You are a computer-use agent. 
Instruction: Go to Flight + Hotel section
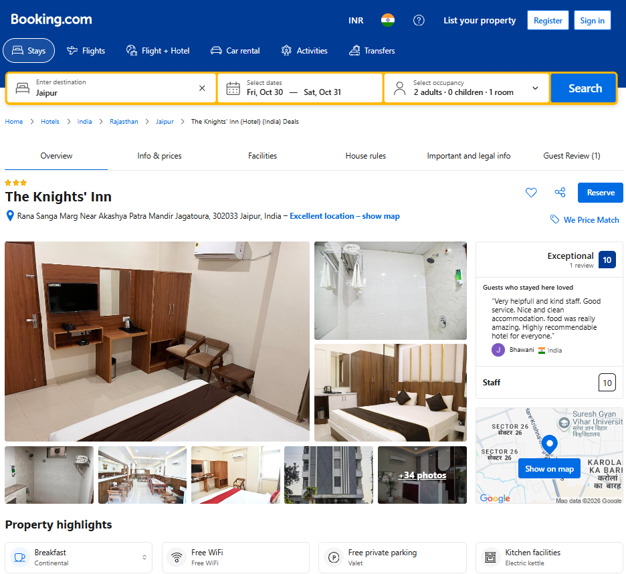tap(158, 51)
